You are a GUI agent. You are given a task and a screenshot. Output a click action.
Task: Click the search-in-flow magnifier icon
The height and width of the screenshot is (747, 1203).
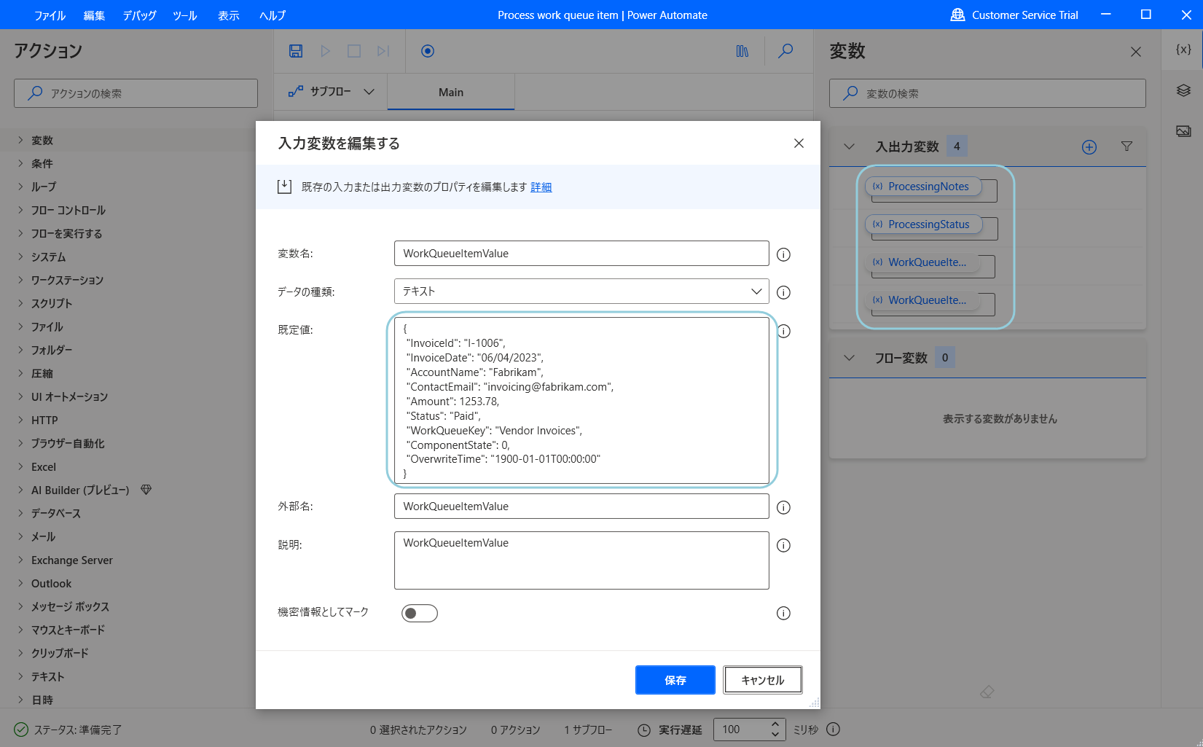[x=785, y=51]
